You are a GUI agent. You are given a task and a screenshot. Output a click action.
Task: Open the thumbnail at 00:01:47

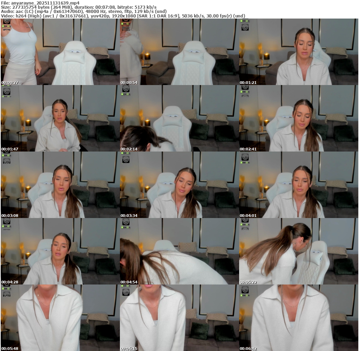click(x=60, y=118)
